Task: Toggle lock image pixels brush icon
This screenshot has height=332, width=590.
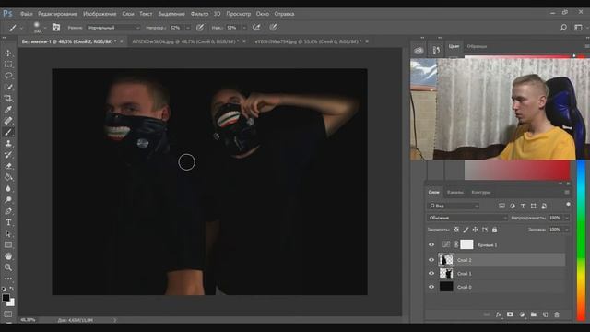Action: [466, 230]
